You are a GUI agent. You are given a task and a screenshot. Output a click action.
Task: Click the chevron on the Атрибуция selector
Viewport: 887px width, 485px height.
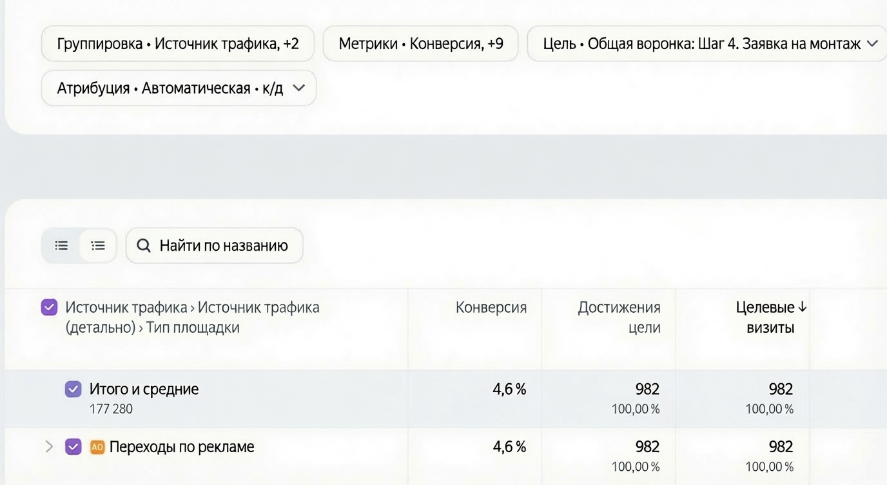298,88
